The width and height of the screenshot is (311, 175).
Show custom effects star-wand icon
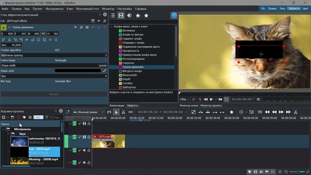138,16
